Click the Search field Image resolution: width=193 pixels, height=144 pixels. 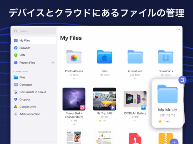(34, 31)
